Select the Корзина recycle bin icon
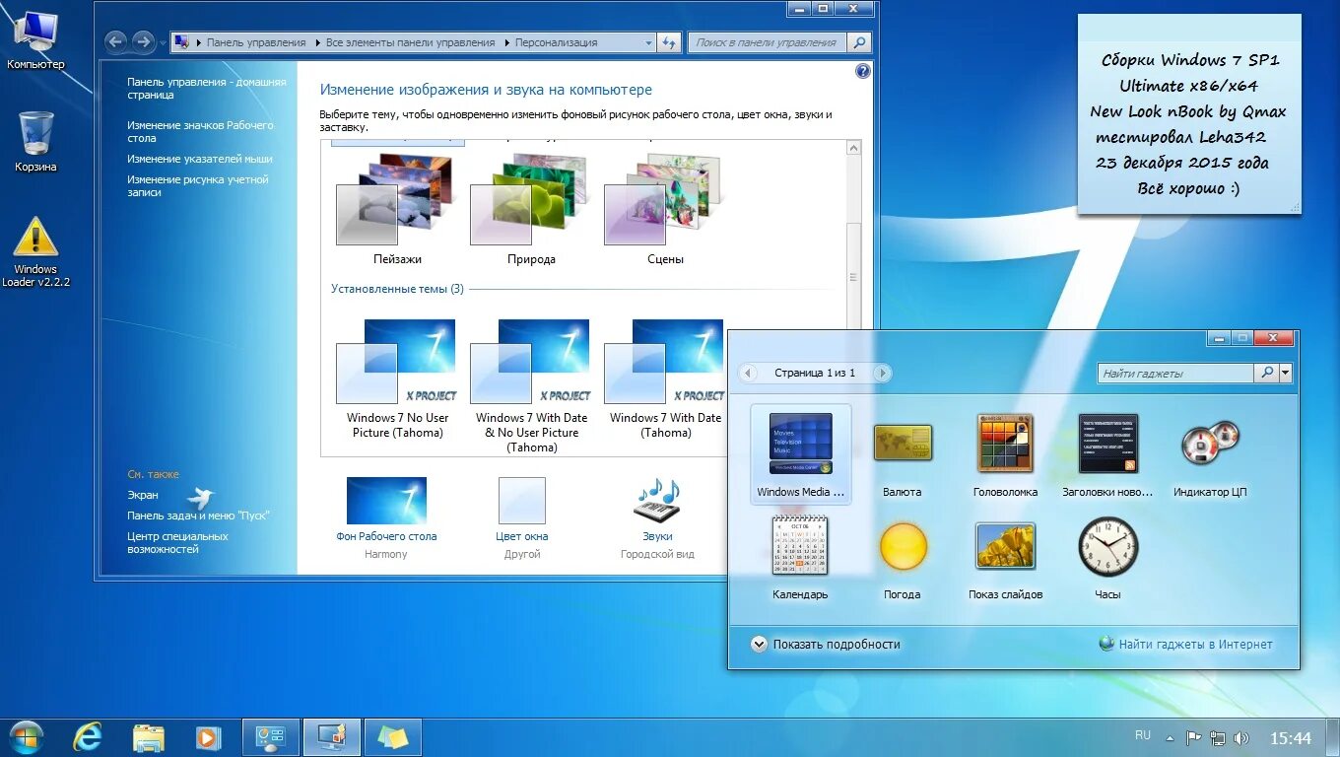The height and width of the screenshot is (757, 1340). click(x=35, y=141)
